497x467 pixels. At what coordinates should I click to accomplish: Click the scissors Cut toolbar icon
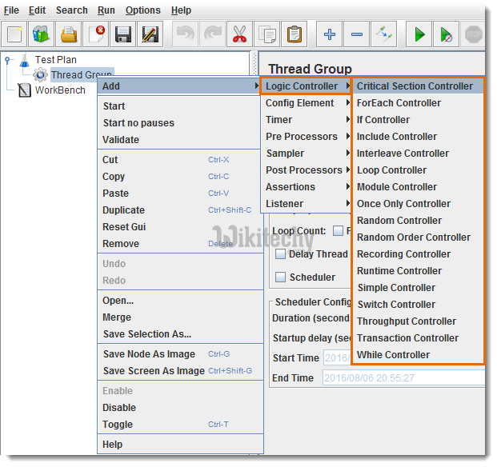coord(239,34)
